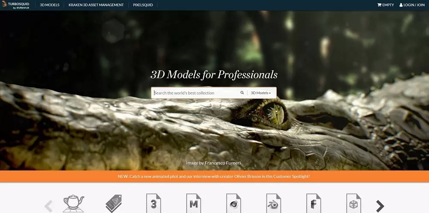Focus the search the world's best collection field
Screen dimensions: 429x213
[x=195, y=93]
